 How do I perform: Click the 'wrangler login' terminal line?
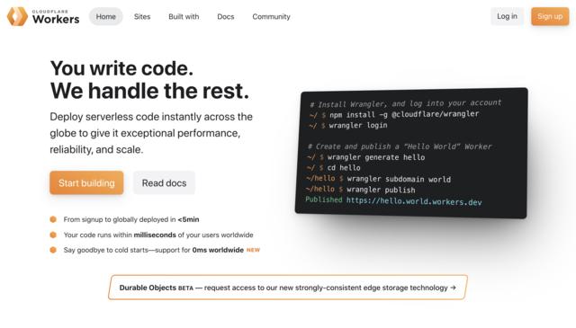click(347, 126)
